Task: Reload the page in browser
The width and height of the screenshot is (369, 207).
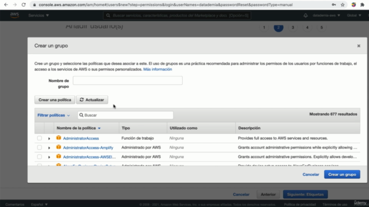Action: point(24,5)
